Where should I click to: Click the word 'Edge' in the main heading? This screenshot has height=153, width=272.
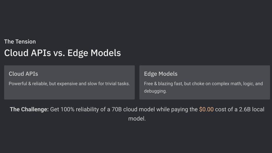78,53
